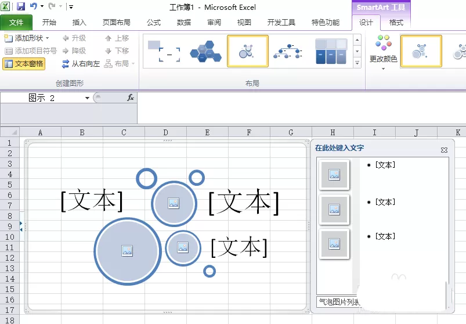The width and height of the screenshot is (466, 324).
Task: Click the 添加形状 button
Action: pos(23,38)
